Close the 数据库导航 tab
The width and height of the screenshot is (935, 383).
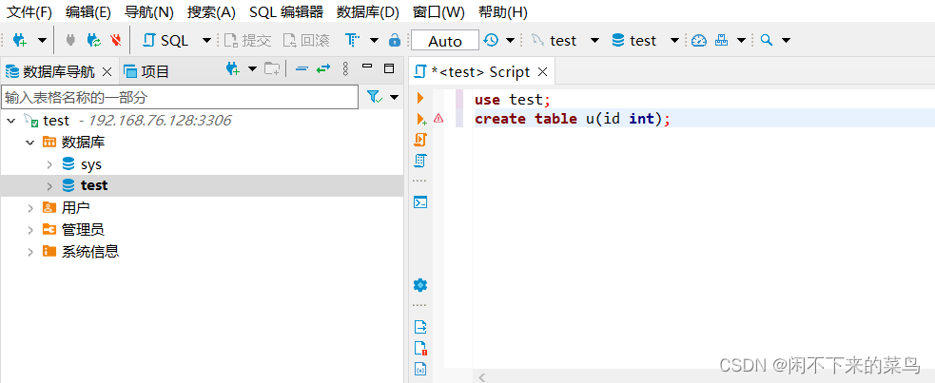click(107, 72)
